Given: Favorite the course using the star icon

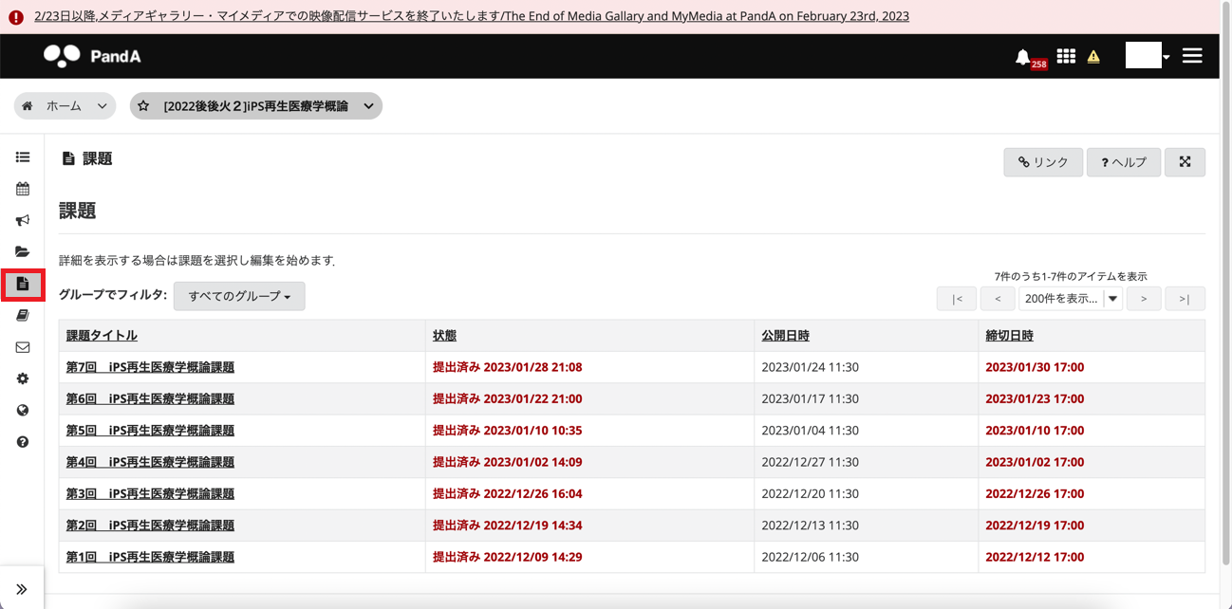Looking at the screenshot, I should 143,106.
